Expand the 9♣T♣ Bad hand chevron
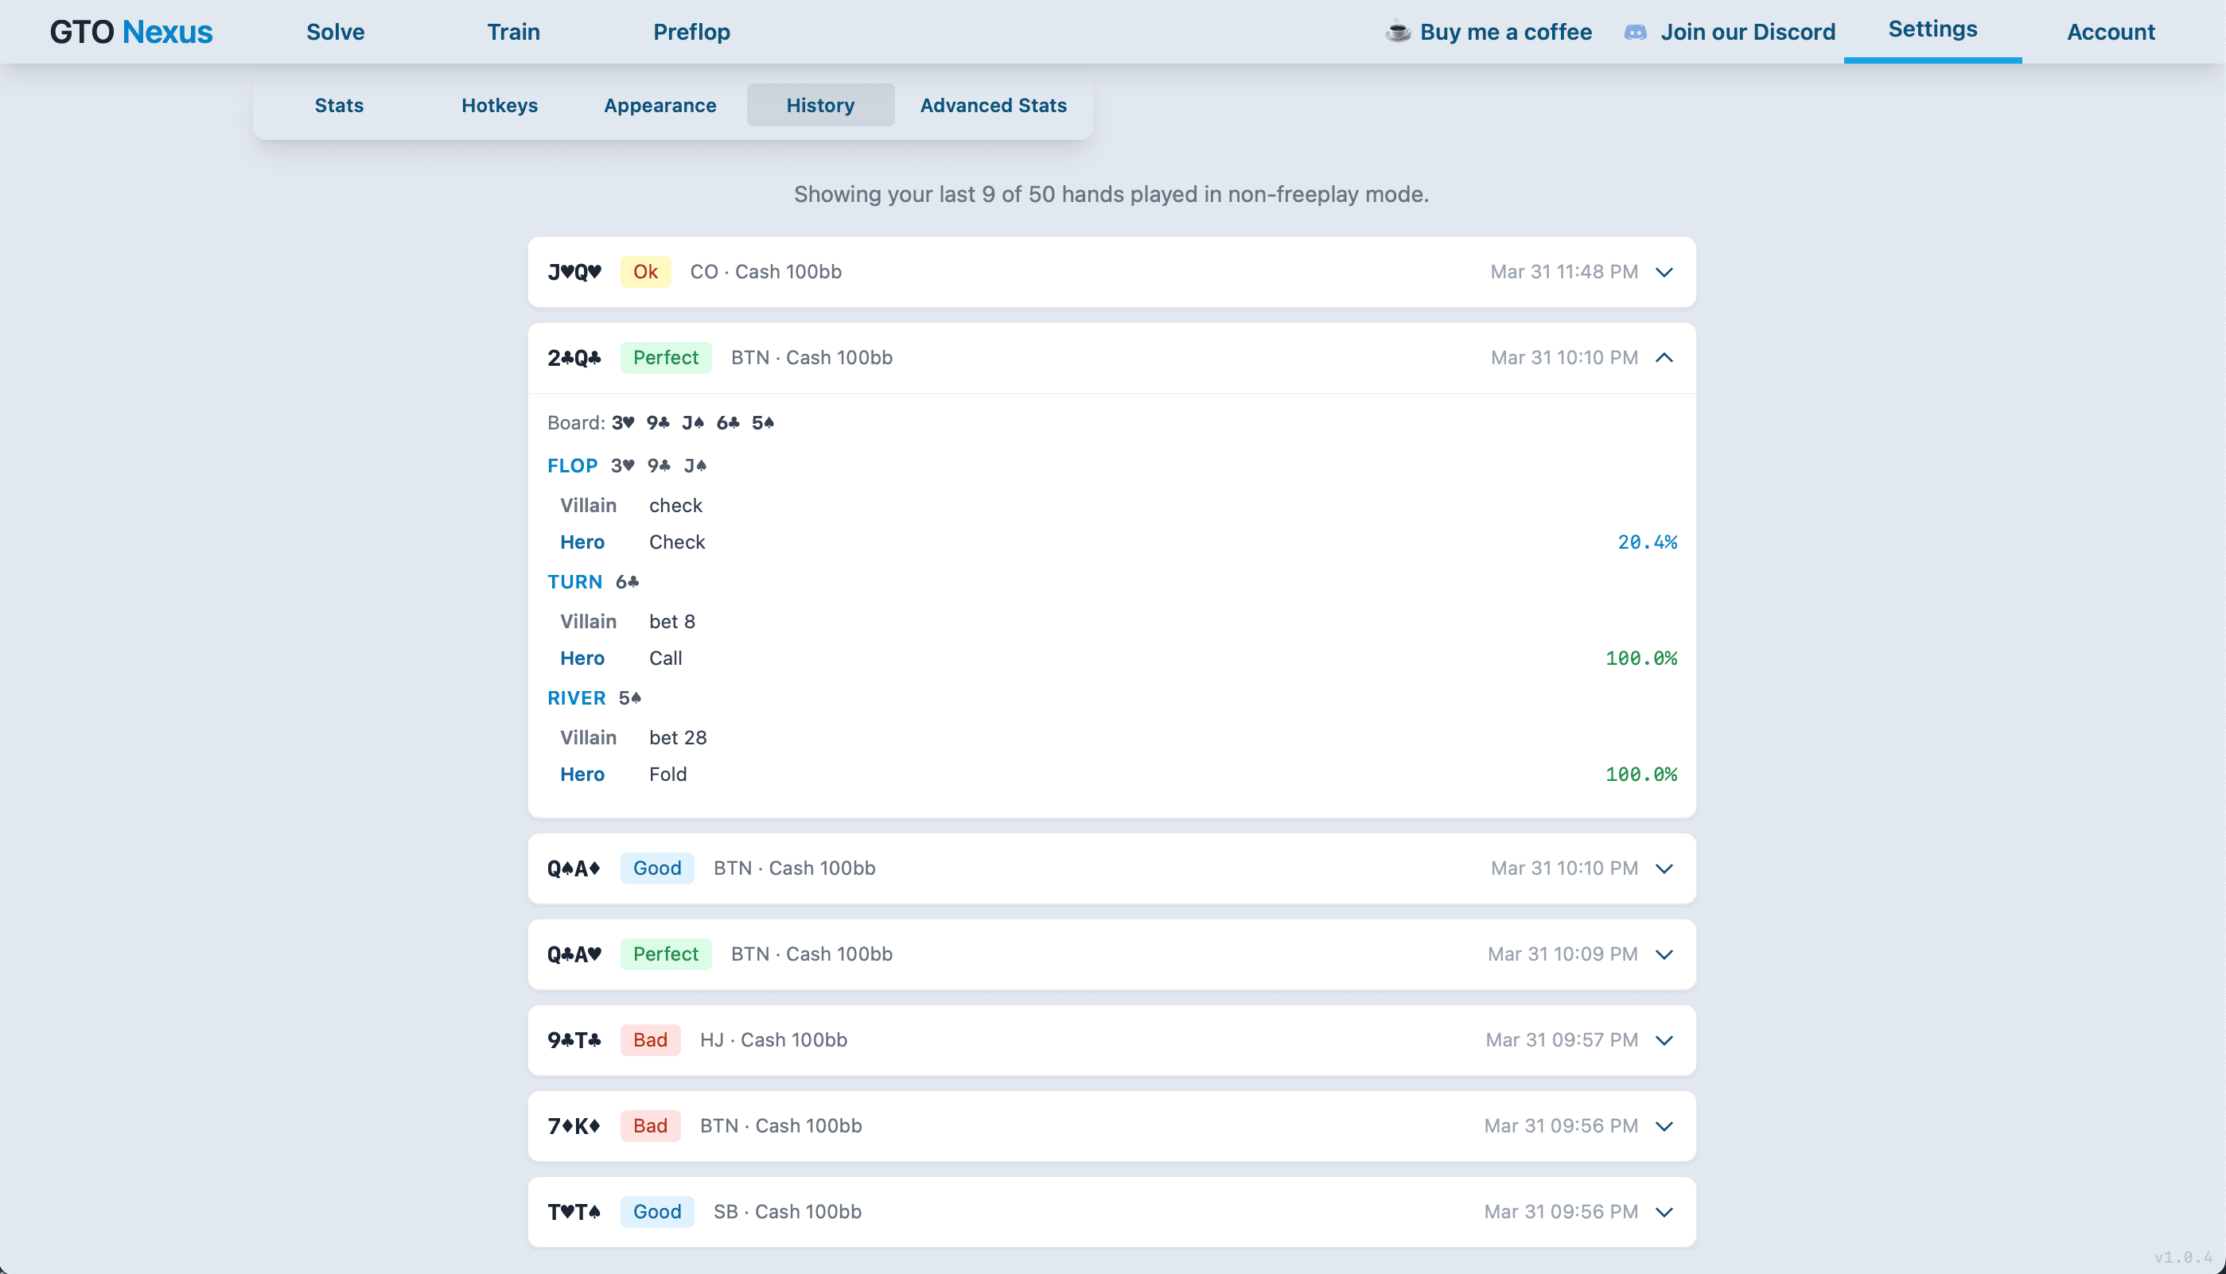 [x=1664, y=1039]
